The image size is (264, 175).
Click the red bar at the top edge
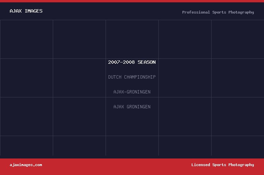[132, 1]
